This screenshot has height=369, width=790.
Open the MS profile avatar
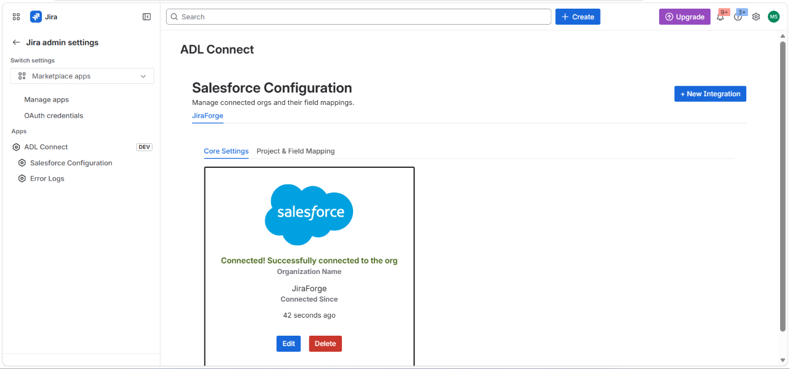click(x=774, y=17)
